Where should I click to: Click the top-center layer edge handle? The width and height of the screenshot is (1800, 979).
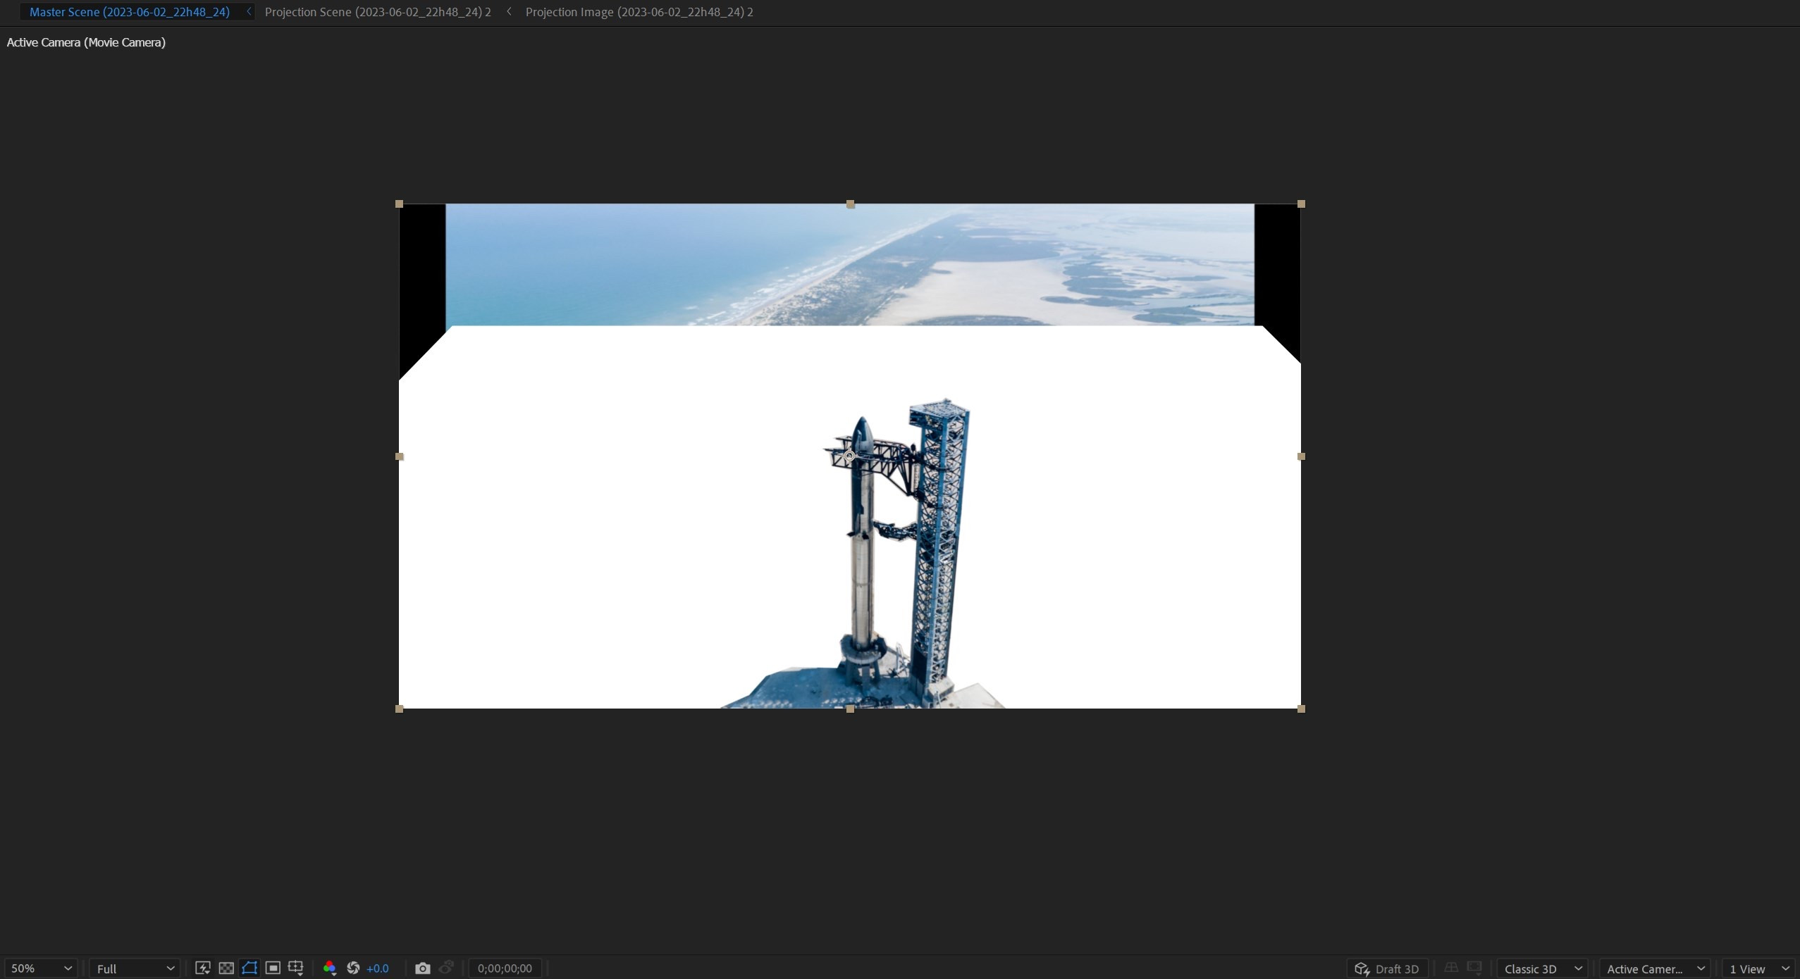point(850,204)
